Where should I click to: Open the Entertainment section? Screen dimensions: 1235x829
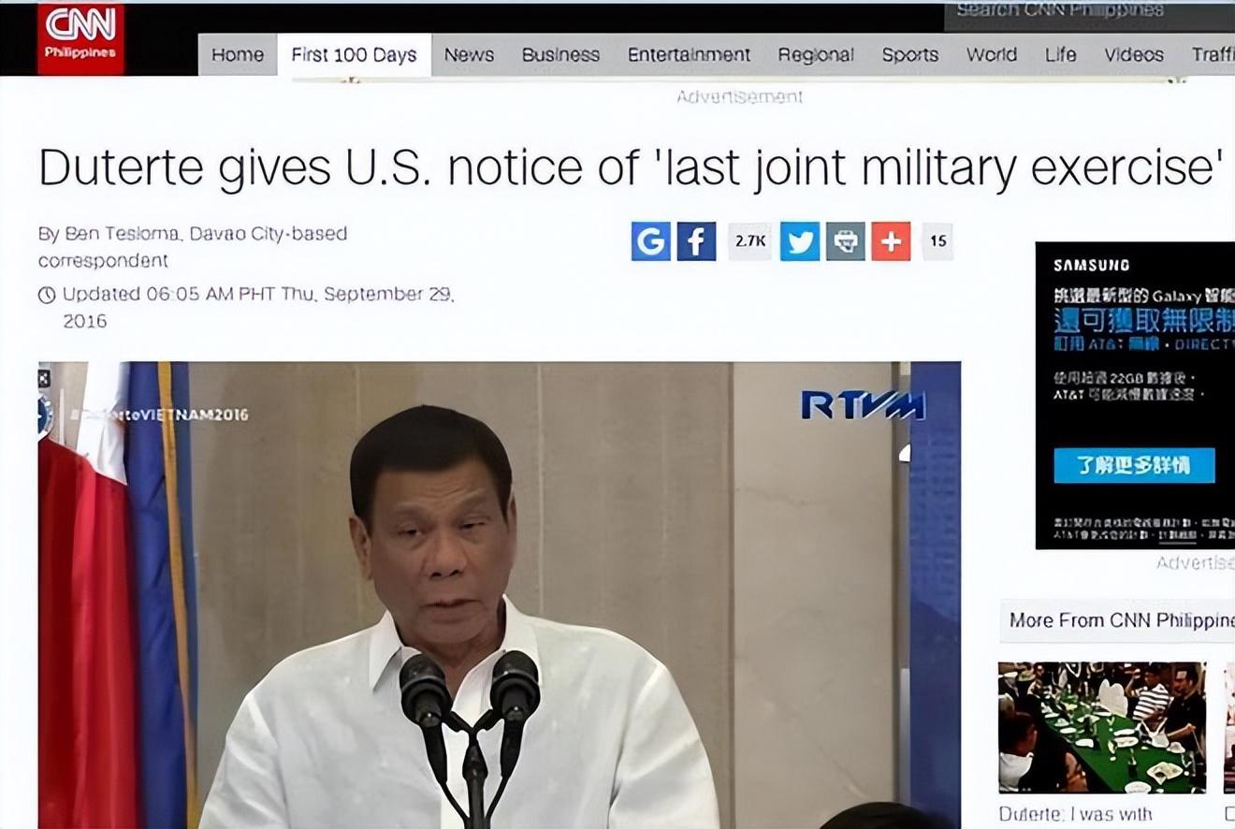[x=689, y=55]
